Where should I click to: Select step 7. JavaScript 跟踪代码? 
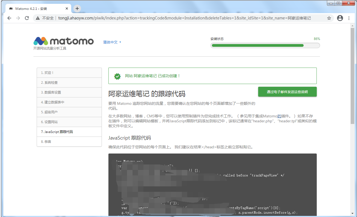click(x=69, y=132)
